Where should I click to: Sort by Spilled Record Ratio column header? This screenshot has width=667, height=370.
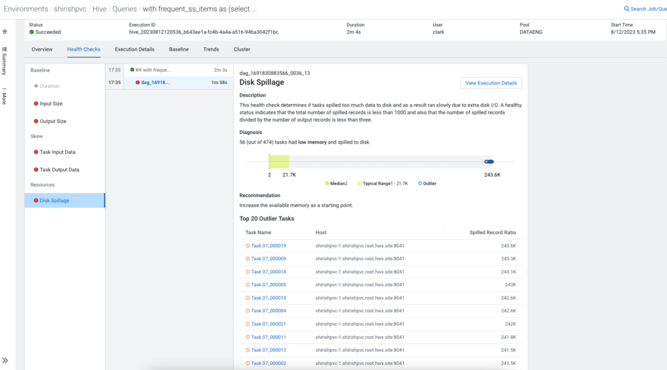pos(492,232)
